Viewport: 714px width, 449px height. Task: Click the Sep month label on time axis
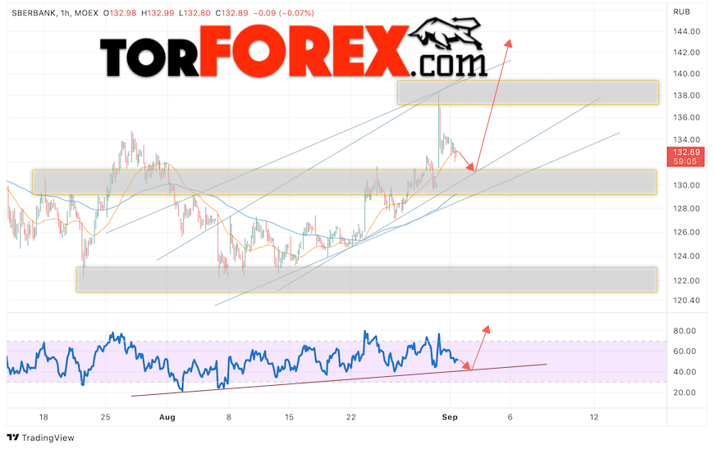pos(450,417)
